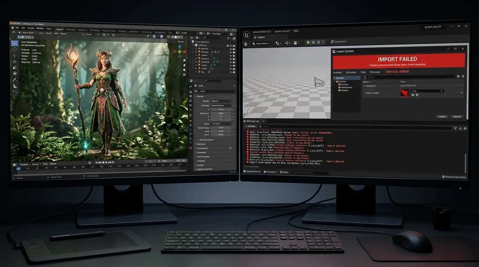Click the viewport zoom magnifier icon
Screen dimensions: 479x267
[x=184, y=60]
